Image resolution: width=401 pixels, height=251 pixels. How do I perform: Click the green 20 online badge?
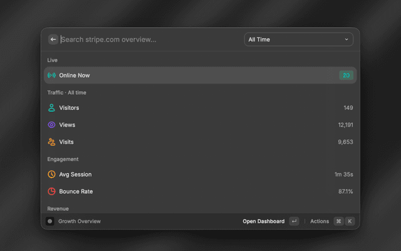(x=346, y=75)
